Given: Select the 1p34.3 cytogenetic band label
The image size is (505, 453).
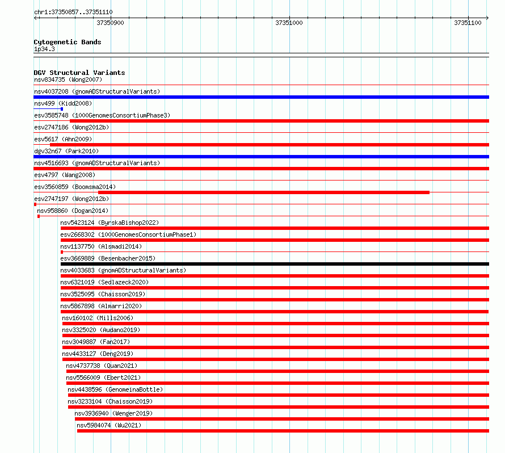Looking at the screenshot, I should coord(44,49).
